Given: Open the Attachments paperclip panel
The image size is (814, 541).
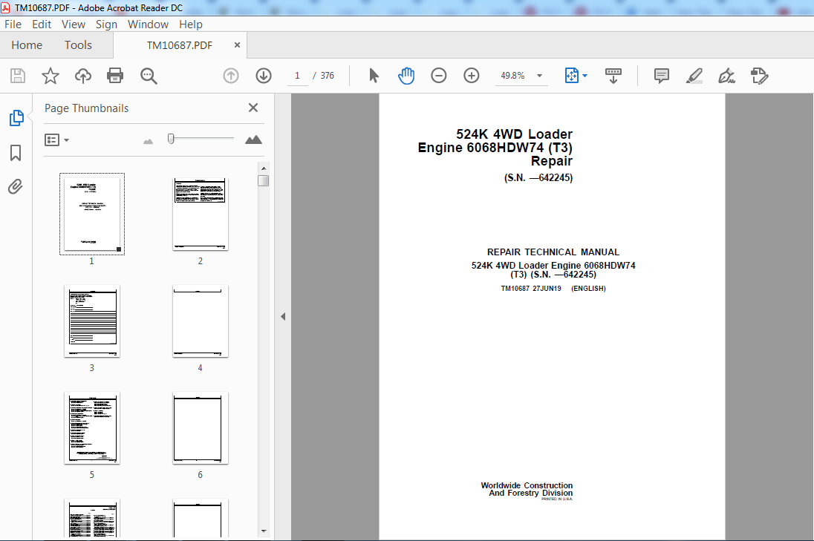Looking at the screenshot, I should point(16,187).
